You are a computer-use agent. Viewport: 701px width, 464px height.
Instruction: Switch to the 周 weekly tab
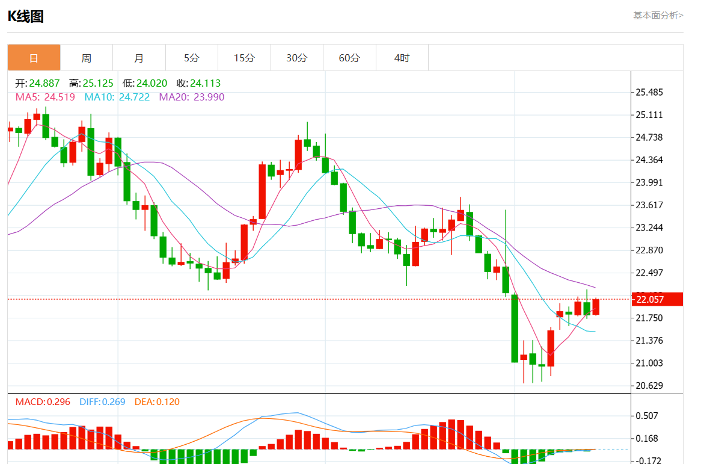coord(87,58)
